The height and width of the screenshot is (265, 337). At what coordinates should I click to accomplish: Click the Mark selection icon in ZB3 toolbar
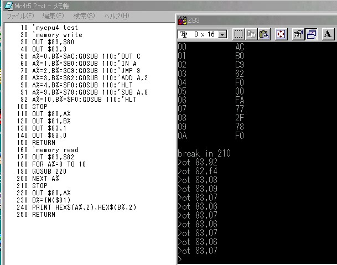coord(239,34)
